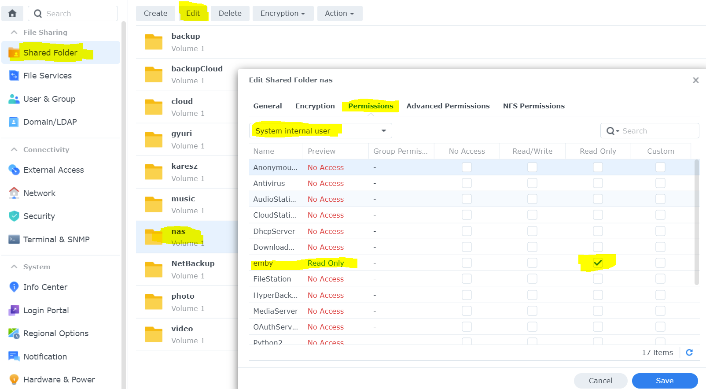This screenshot has height=389, width=706.
Task: Open the Action dropdown menu
Action: coord(339,13)
